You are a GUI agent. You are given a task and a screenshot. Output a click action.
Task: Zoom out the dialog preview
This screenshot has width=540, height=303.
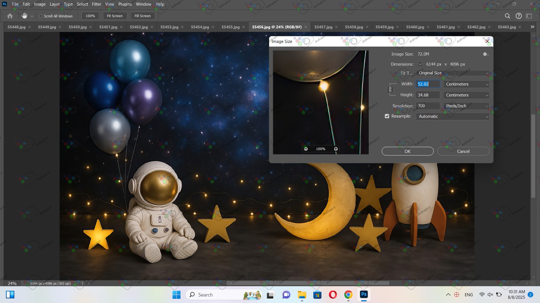click(x=306, y=149)
